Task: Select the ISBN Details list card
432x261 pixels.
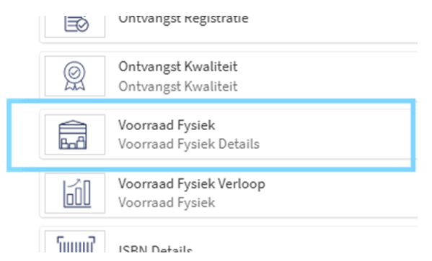Action: pyautogui.click(x=229, y=239)
